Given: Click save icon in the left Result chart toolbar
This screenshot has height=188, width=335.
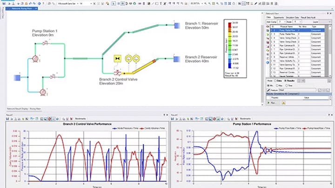Looking at the screenshot, I should click(x=8, y=119).
